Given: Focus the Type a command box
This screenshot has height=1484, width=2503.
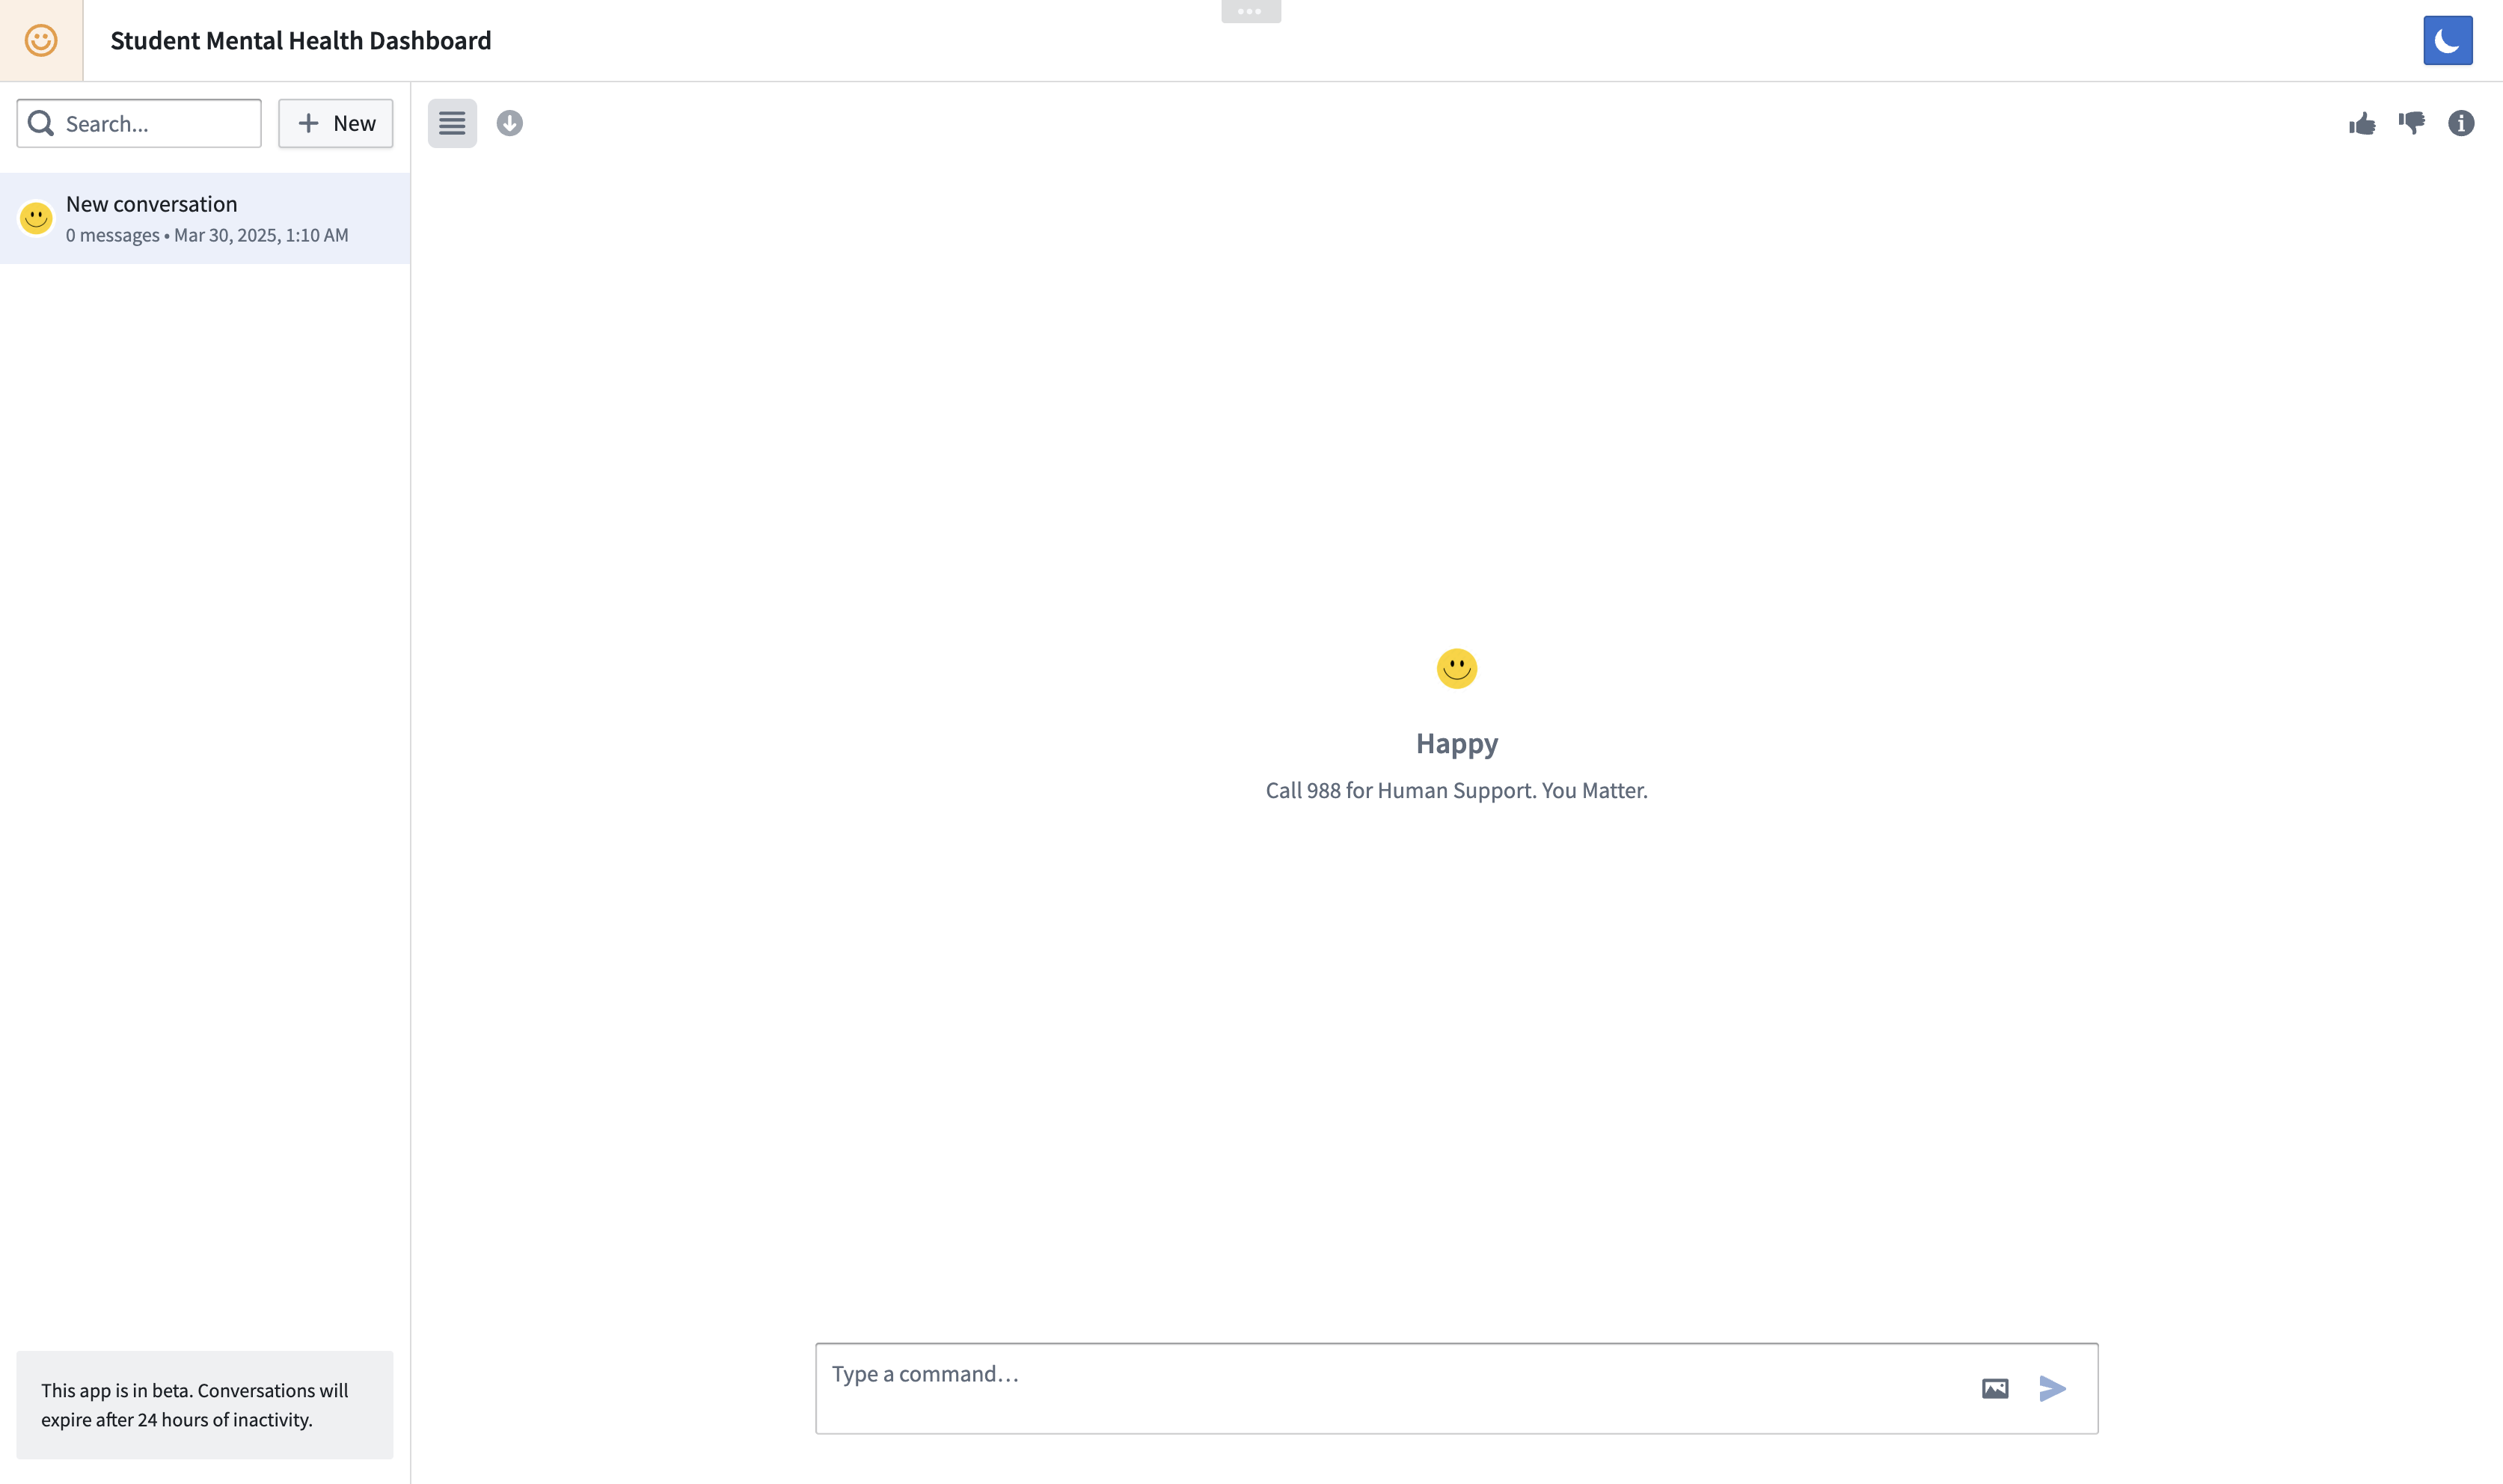Looking at the screenshot, I should click(1390, 1387).
